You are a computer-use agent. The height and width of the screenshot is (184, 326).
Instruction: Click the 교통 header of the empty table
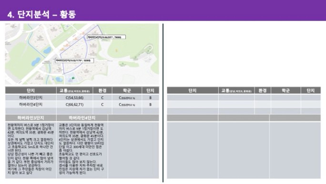tap(236, 90)
